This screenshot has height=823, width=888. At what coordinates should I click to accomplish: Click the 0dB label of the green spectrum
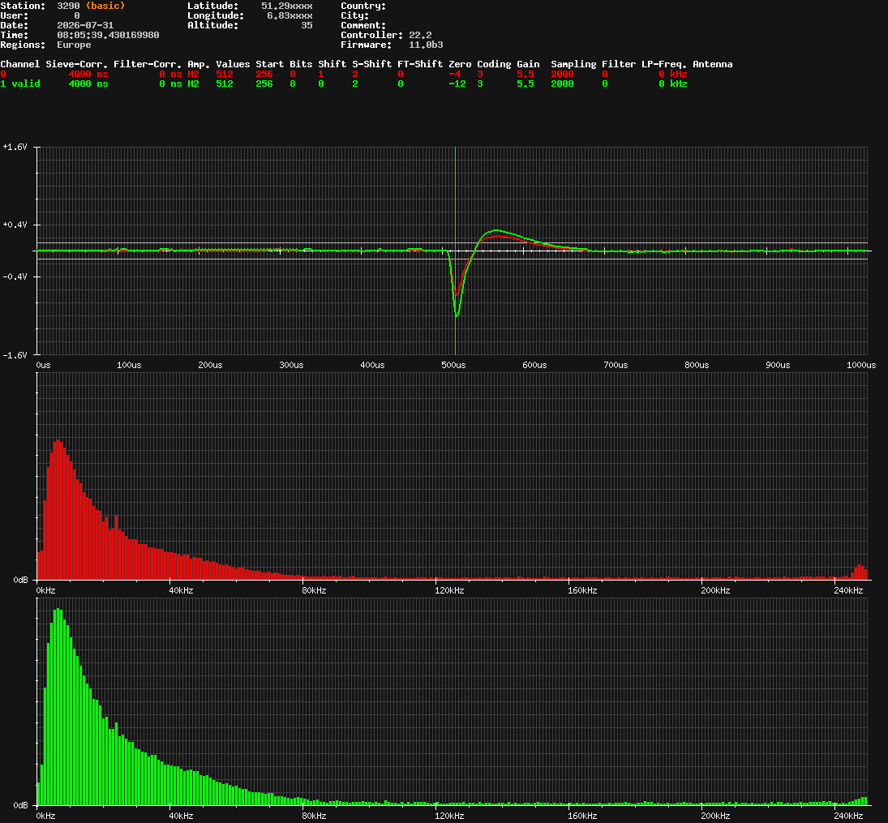(x=20, y=805)
